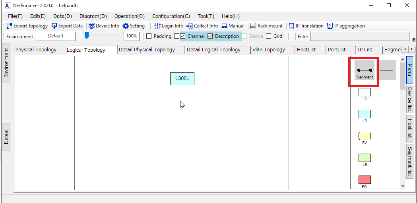This screenshot has height=203, width=417.
Task: Adjust the zoom slider handle
Action: pos(87,36)
